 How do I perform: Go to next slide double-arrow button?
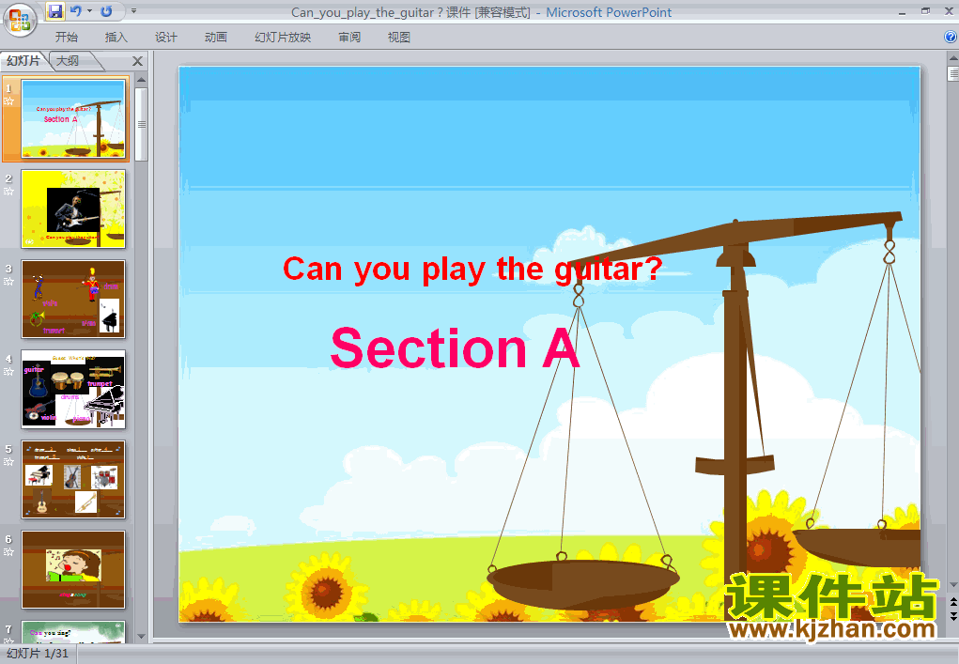pos(952,616)
